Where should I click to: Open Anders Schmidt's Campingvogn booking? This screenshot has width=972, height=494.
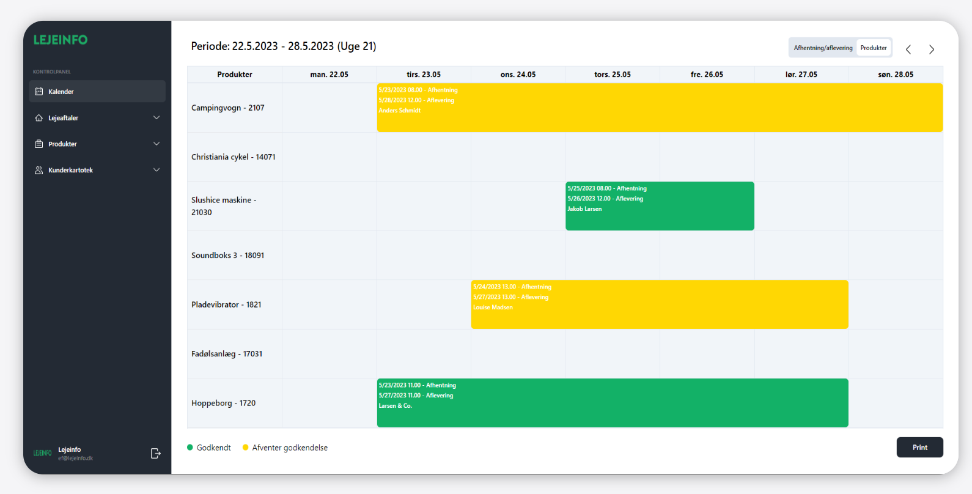click(660, 108)
